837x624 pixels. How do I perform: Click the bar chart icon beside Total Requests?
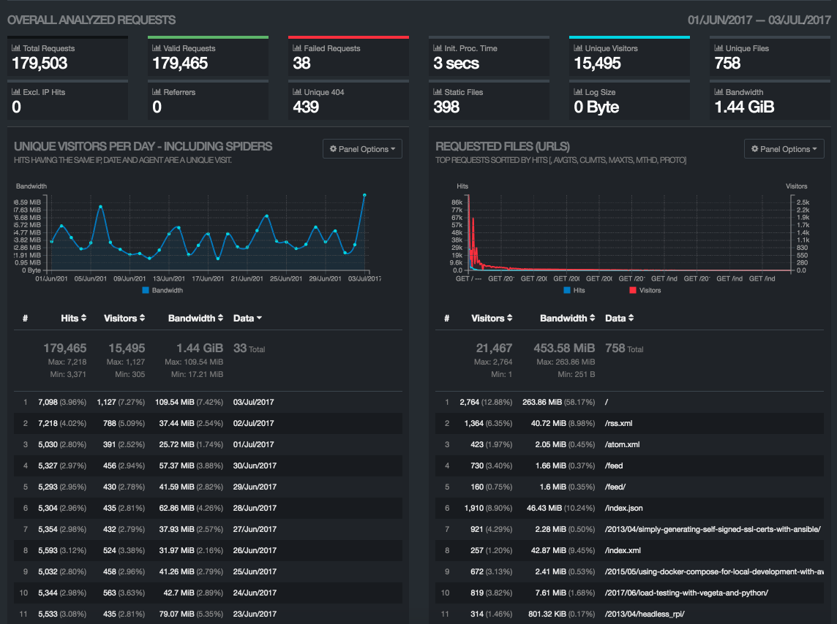pos(15,48)
